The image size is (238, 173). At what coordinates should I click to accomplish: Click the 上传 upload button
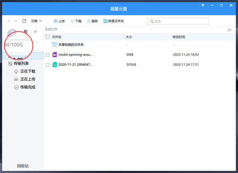(59, 21)
